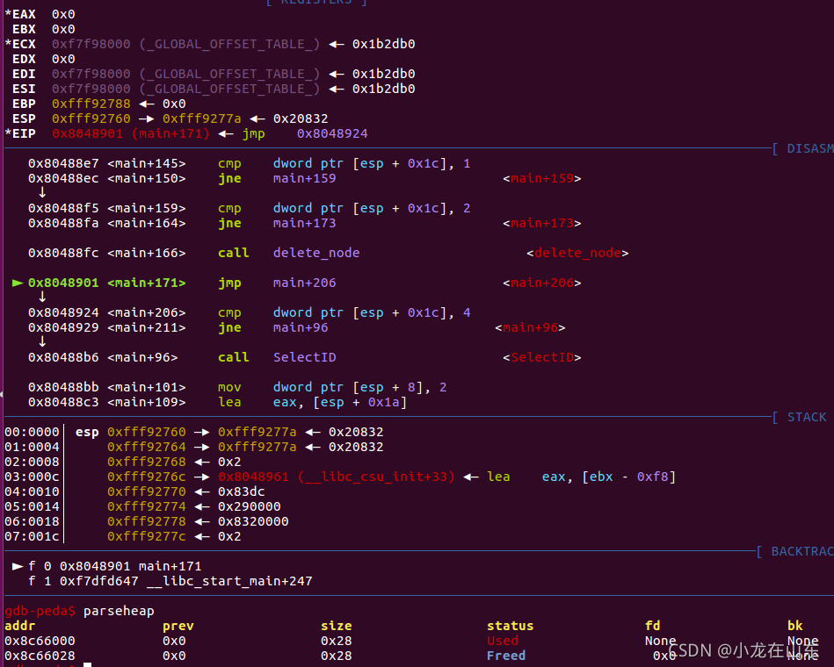Click the EBX register label
This screenshot has width=834, height=667.
tap(24, 29)
